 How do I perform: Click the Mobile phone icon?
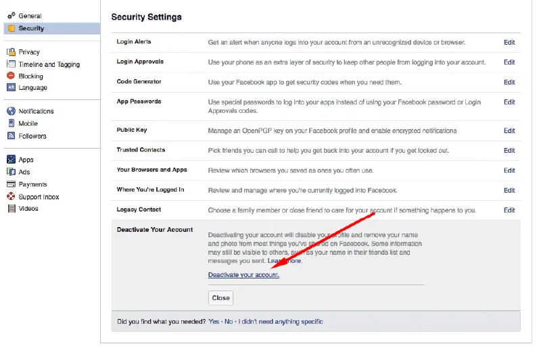(x=11, y=124)
